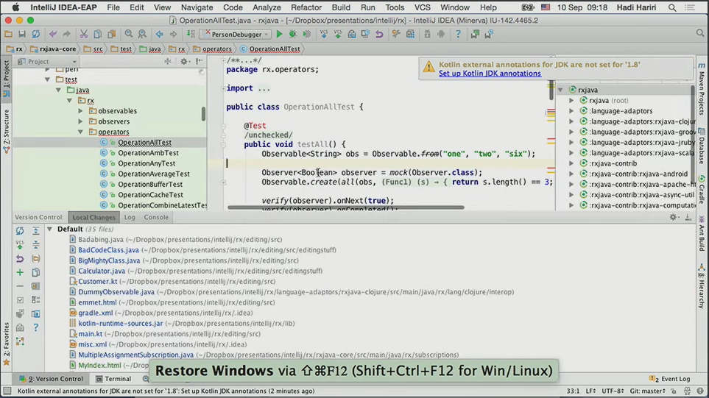The height and width of the screenshot is (398, 709).
Task: Select Customer.kt in Default changelist
Action: point(98,282)
